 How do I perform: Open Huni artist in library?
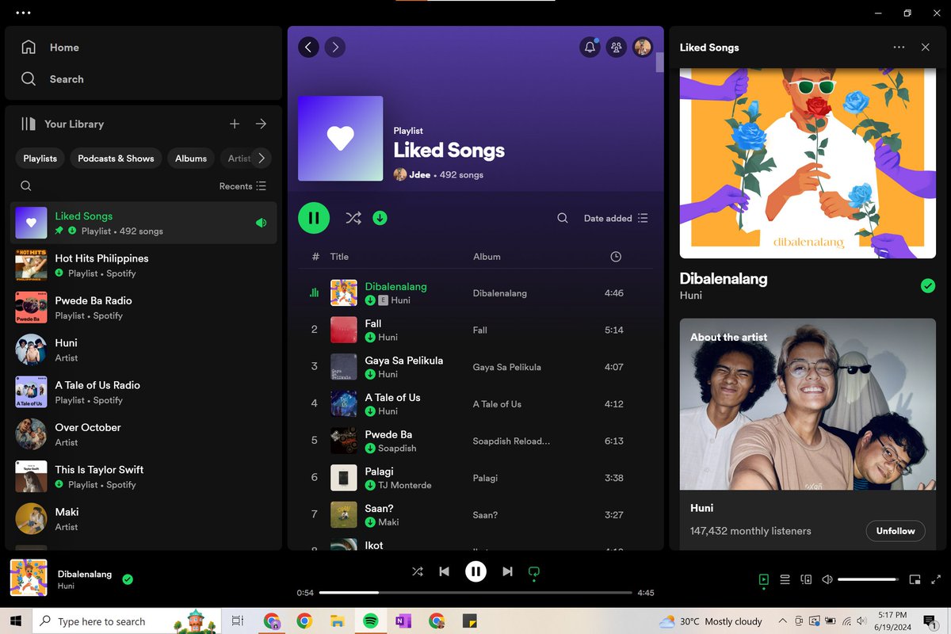coord(143,349)
